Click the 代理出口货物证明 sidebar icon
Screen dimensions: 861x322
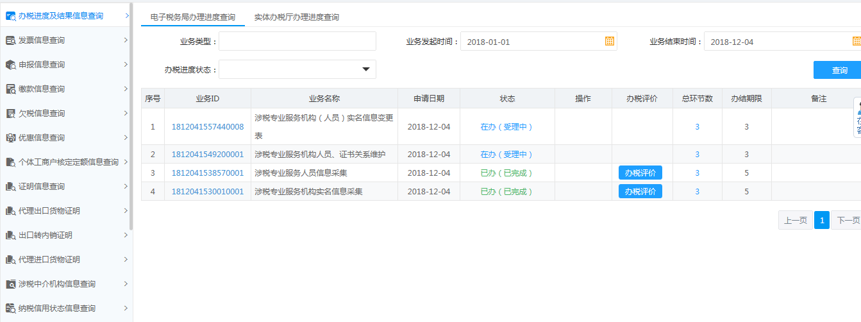click(x=10, y=211)
